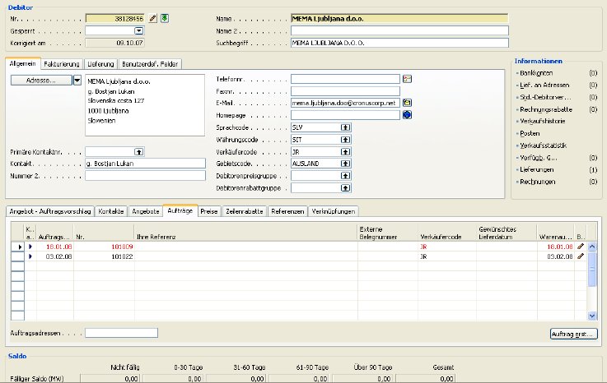Viewport: 607px width, 383px height.
Task: Open Verfügb. G... link
Action: coord(539,158)
